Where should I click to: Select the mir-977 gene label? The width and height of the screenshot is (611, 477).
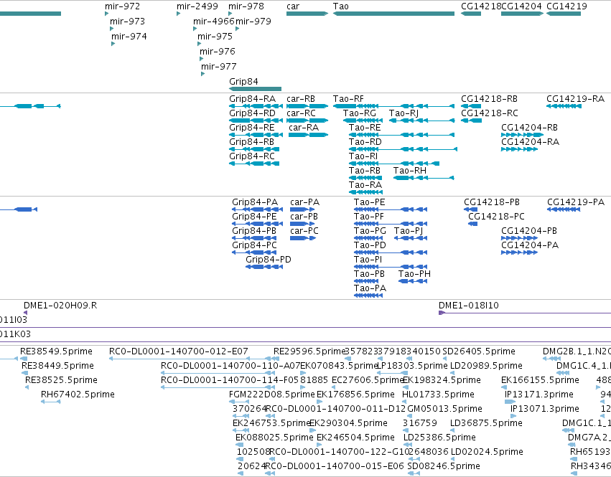point(218,66)
